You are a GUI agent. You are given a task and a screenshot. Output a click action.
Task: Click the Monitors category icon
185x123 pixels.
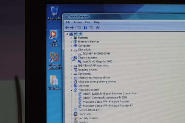pos(75,86)
